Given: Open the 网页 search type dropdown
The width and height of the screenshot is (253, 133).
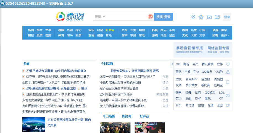Looking at the screenshot, I should tap(100, 17).
